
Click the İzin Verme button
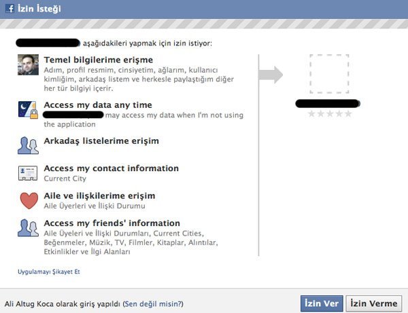pos(373,303)
